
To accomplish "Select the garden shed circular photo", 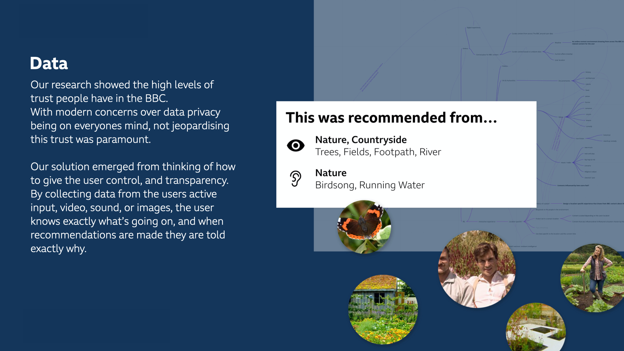I will pos(383,309).
